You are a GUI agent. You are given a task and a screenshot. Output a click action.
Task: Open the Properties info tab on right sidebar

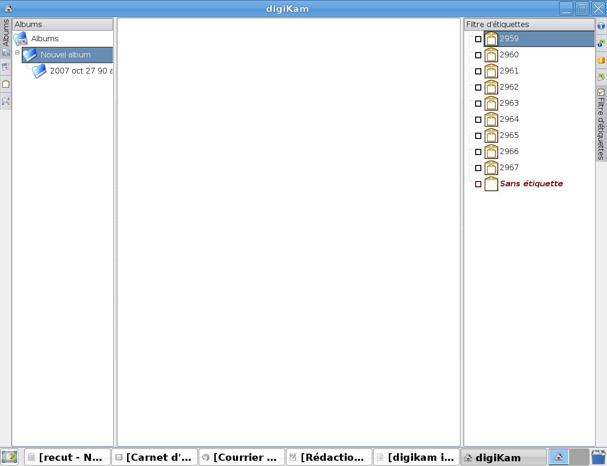(x=601, y=26)
